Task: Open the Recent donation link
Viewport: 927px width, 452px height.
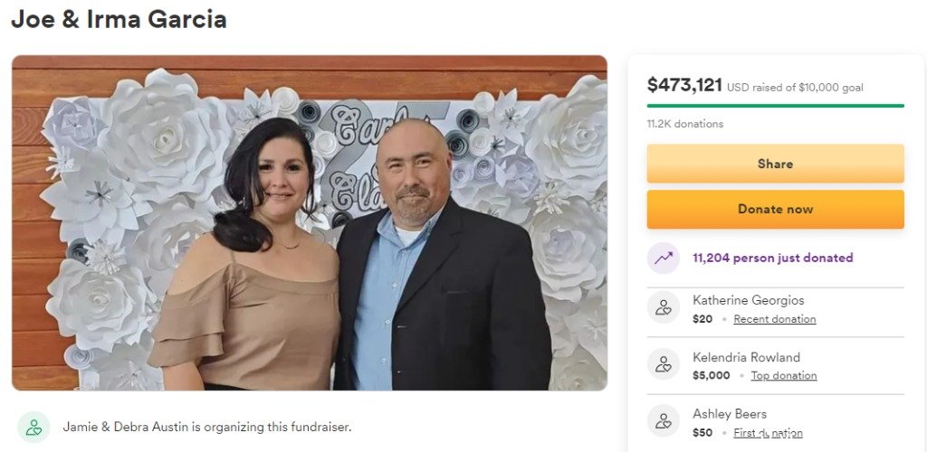Action: (775, 319)
